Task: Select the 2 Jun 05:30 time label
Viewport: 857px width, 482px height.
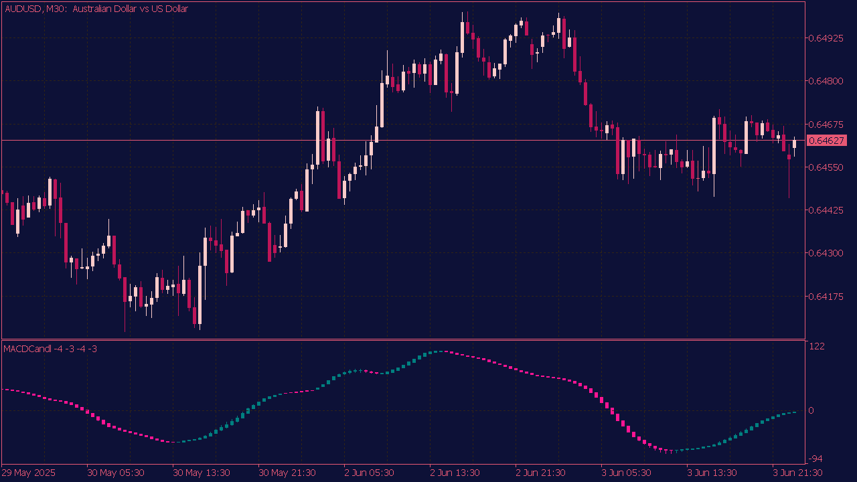Action: click(x=370, y=473)
